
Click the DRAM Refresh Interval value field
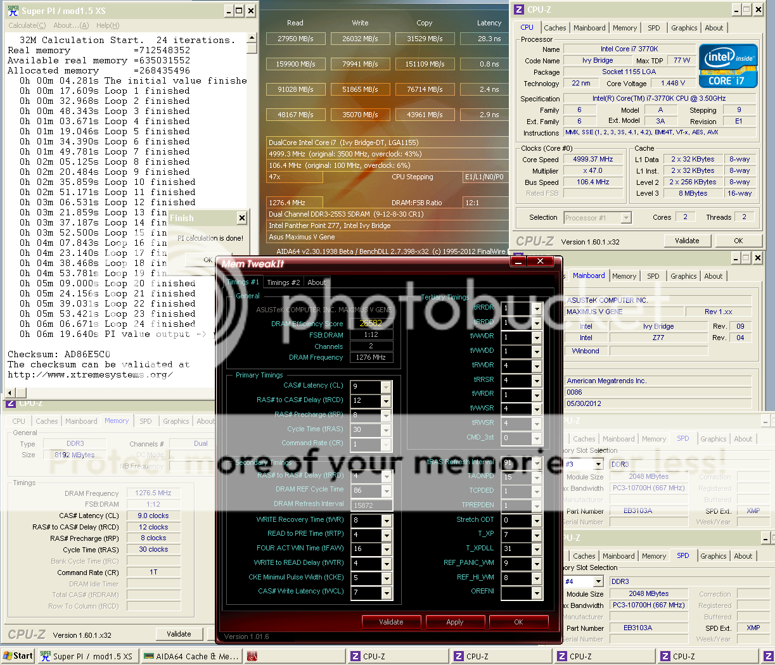(371, 505)
